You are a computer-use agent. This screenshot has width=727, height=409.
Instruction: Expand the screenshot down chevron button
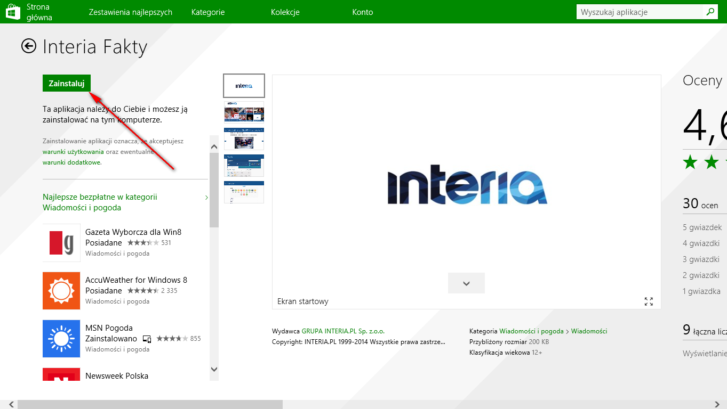[x=466, y=283]
